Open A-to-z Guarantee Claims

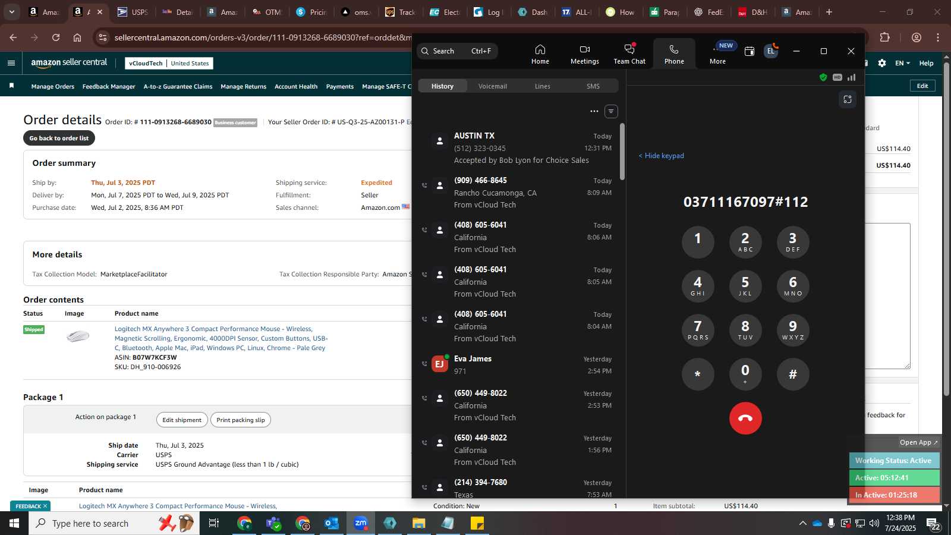click(x=178, y=87)
